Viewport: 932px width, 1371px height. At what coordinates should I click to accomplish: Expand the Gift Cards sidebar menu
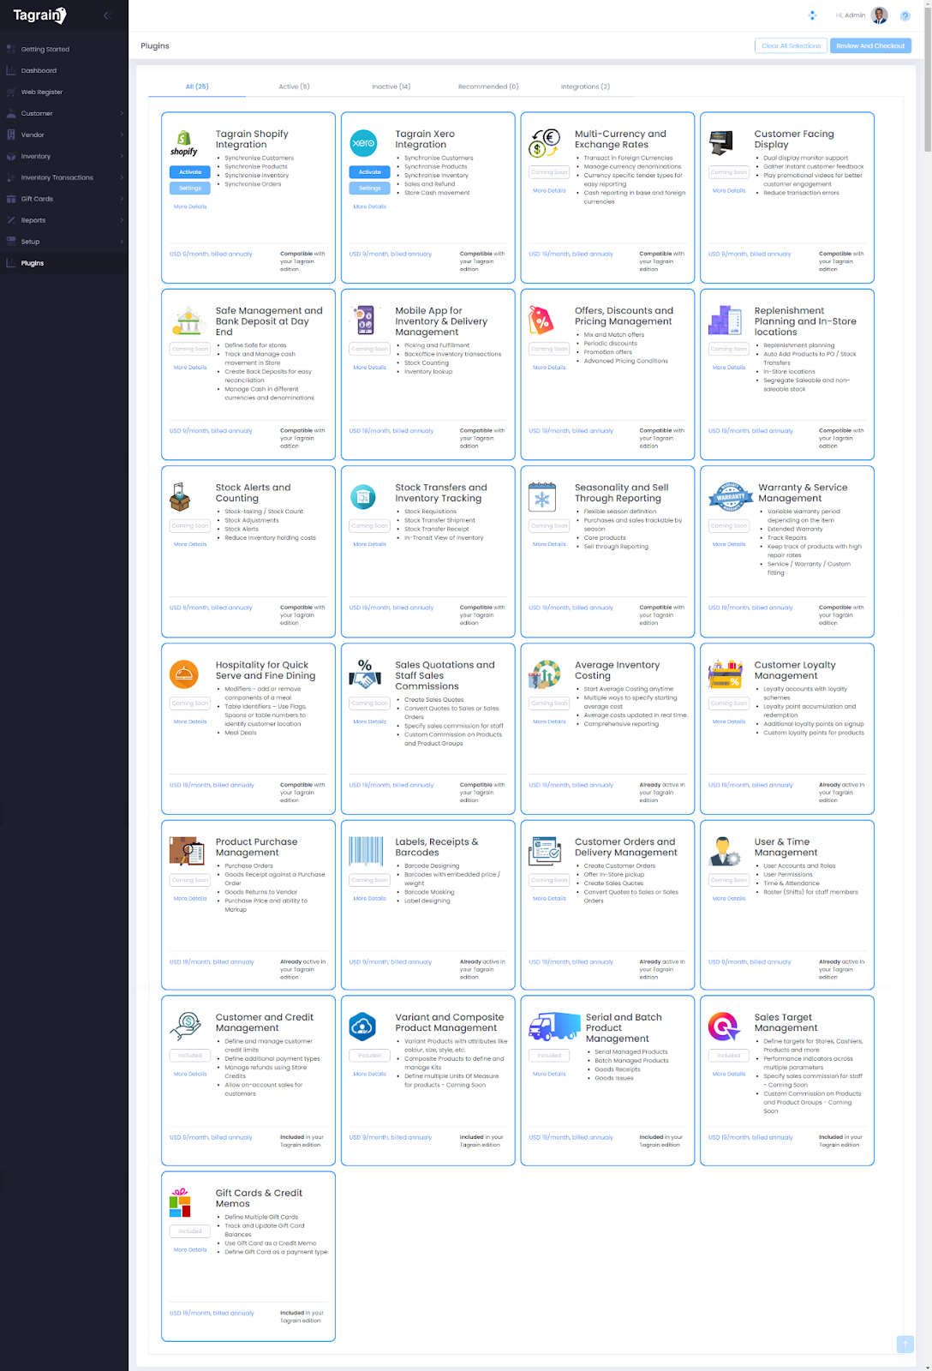(x=64, y=199)
